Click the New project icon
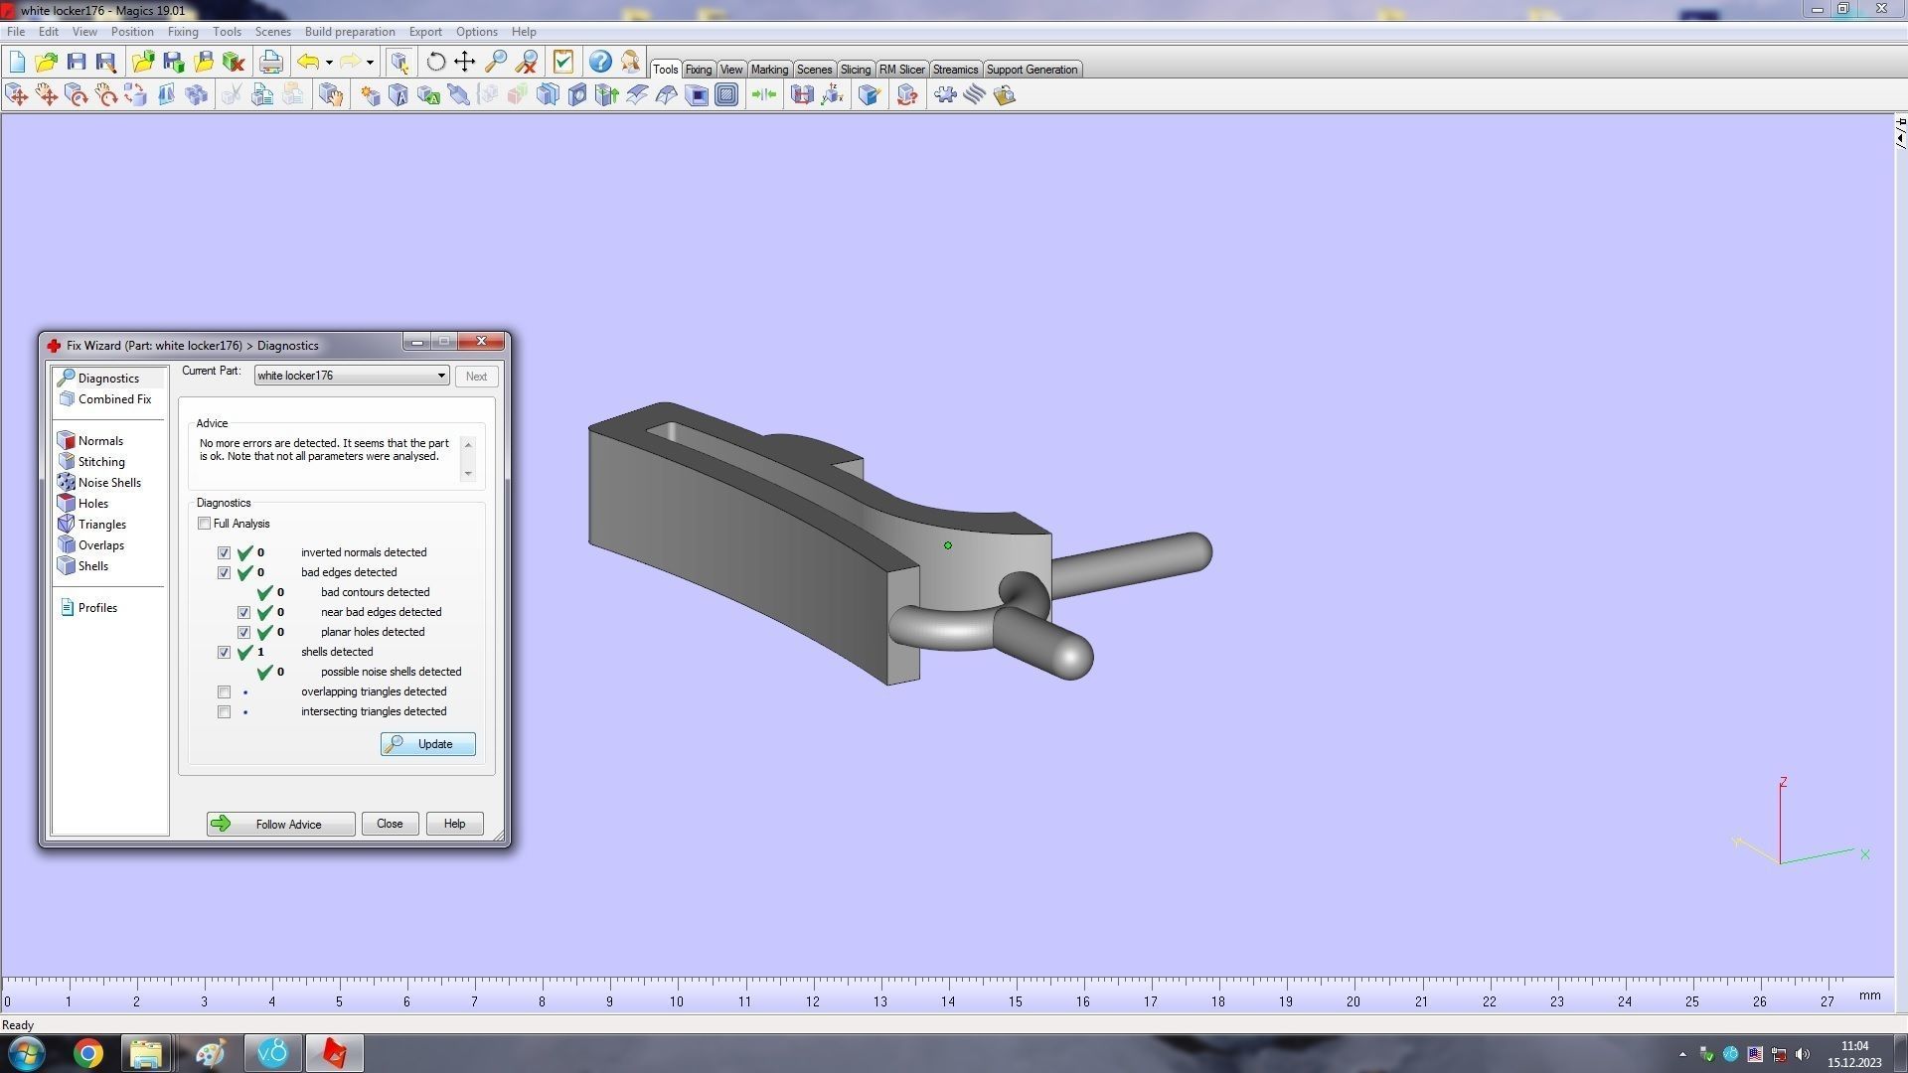Image resolution: width=1908 pixels, height=1073 pixels. [x=17, y=63]
